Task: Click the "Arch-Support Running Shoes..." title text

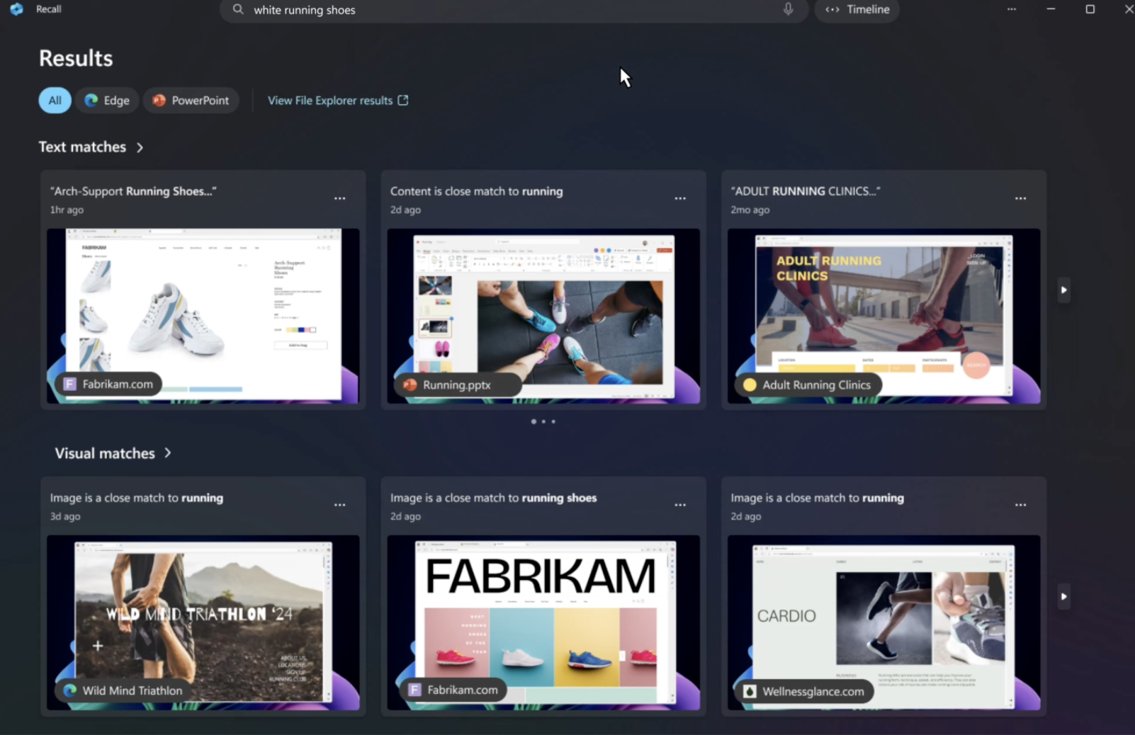Action: tap(133, 191)
